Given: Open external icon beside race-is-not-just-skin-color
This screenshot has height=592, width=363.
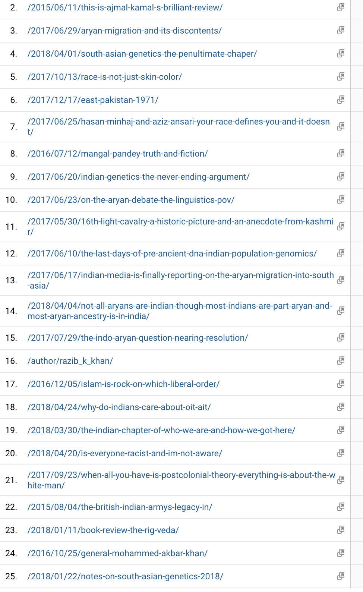Looking at the screenshot, I should pos(340,77).
